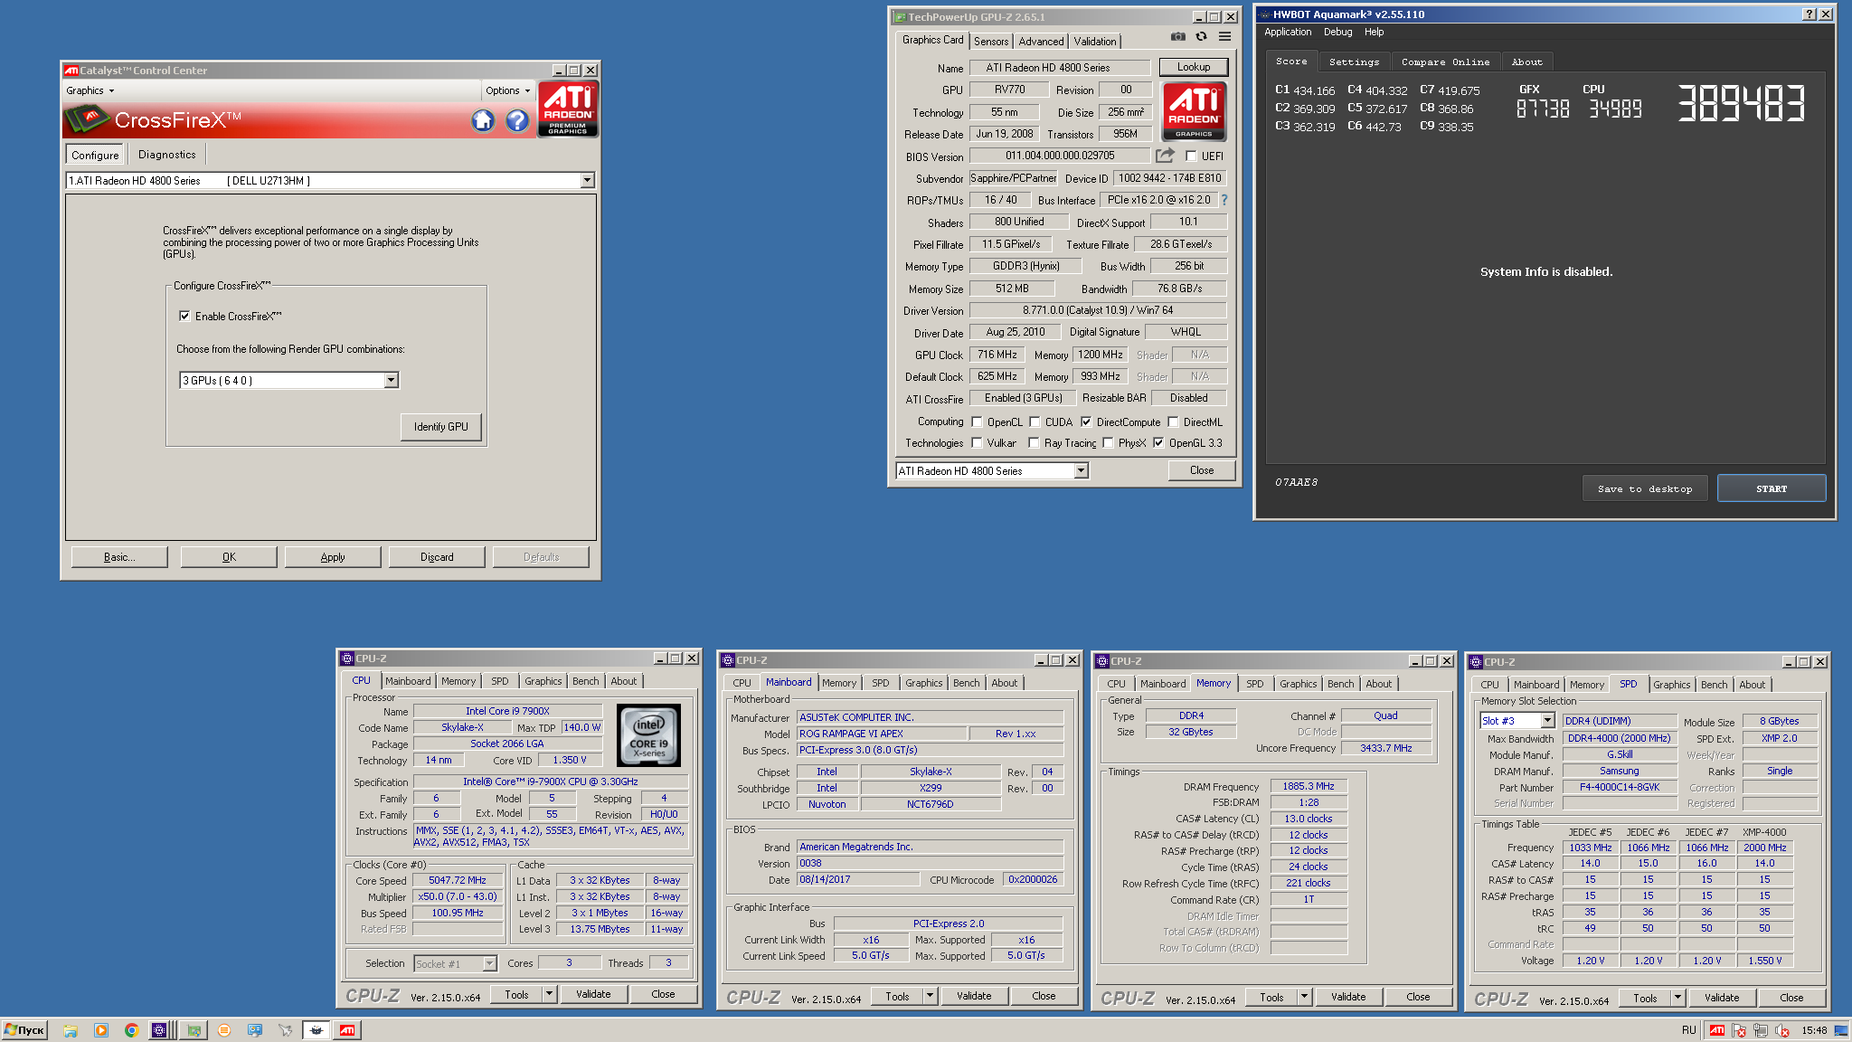This screenshot has width=1852, height=1042.
Task: Toggle the OpenGL 3.3 checkbox in GPU-Z
Action: (1158, 442)
